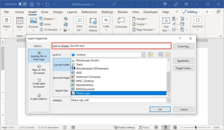The height and width of the screenshot is (130, 224).
Task: Open the Insert Hyperlink help question mark
Action: (x=180, y=38)
